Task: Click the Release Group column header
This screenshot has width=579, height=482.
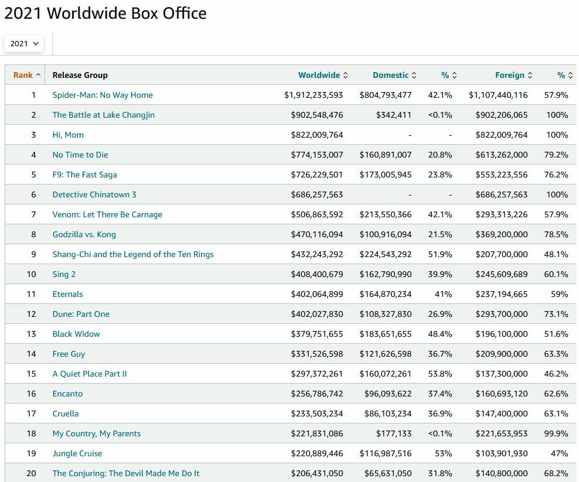Action: click(80, 75)
